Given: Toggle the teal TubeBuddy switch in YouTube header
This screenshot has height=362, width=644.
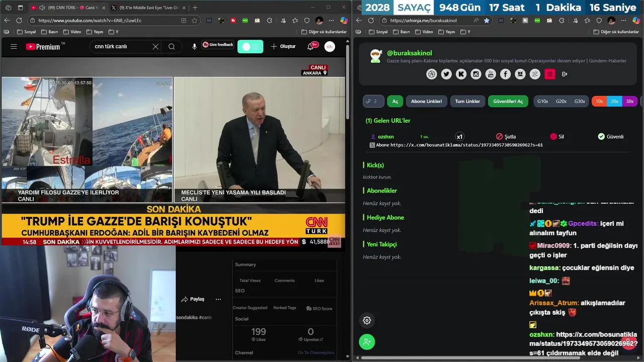Looking at the screenshot, I should point(250,46).
